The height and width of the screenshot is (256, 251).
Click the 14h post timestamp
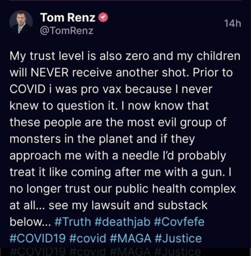coord(232,24)
